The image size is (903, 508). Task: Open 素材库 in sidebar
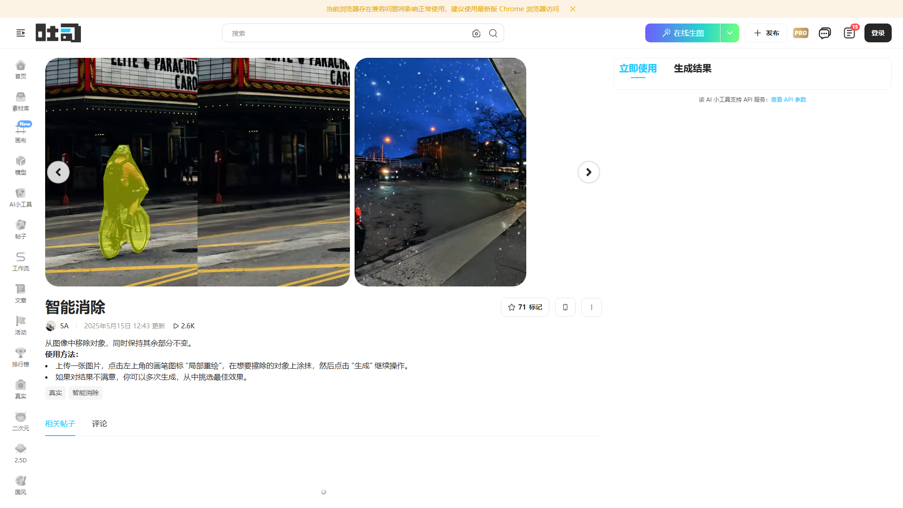[x=21, y=101]
